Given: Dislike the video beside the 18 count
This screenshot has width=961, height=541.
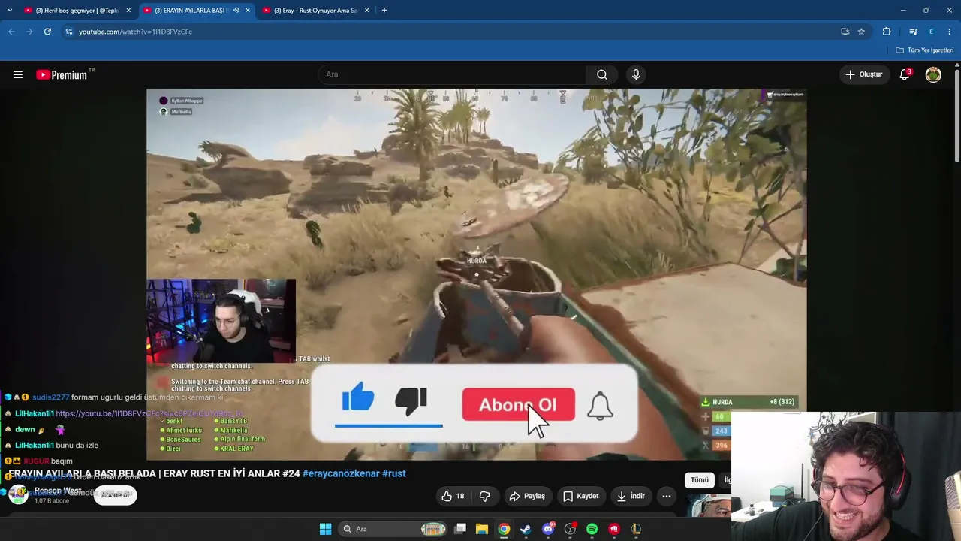Looking at the screenshot, I should click(484, 496).
